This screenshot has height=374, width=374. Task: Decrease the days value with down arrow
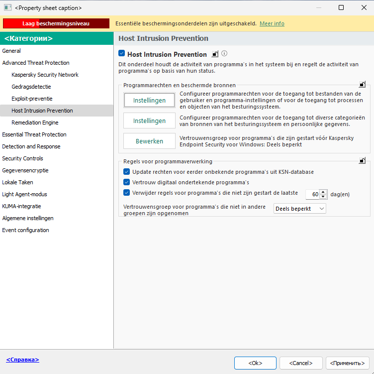pyautogui.click(x=323, y=197)
